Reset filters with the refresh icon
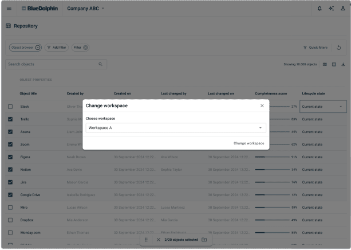 pos(338,48)
